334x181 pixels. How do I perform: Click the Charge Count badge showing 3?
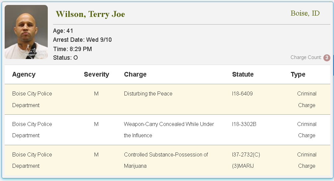tap(327, 58)
